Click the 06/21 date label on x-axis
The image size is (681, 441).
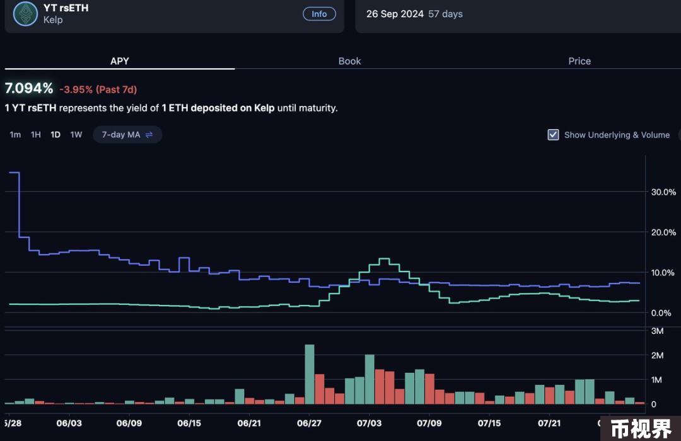(249, 423)
